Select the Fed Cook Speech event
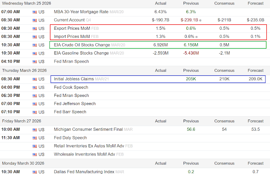 coord(71,87)
